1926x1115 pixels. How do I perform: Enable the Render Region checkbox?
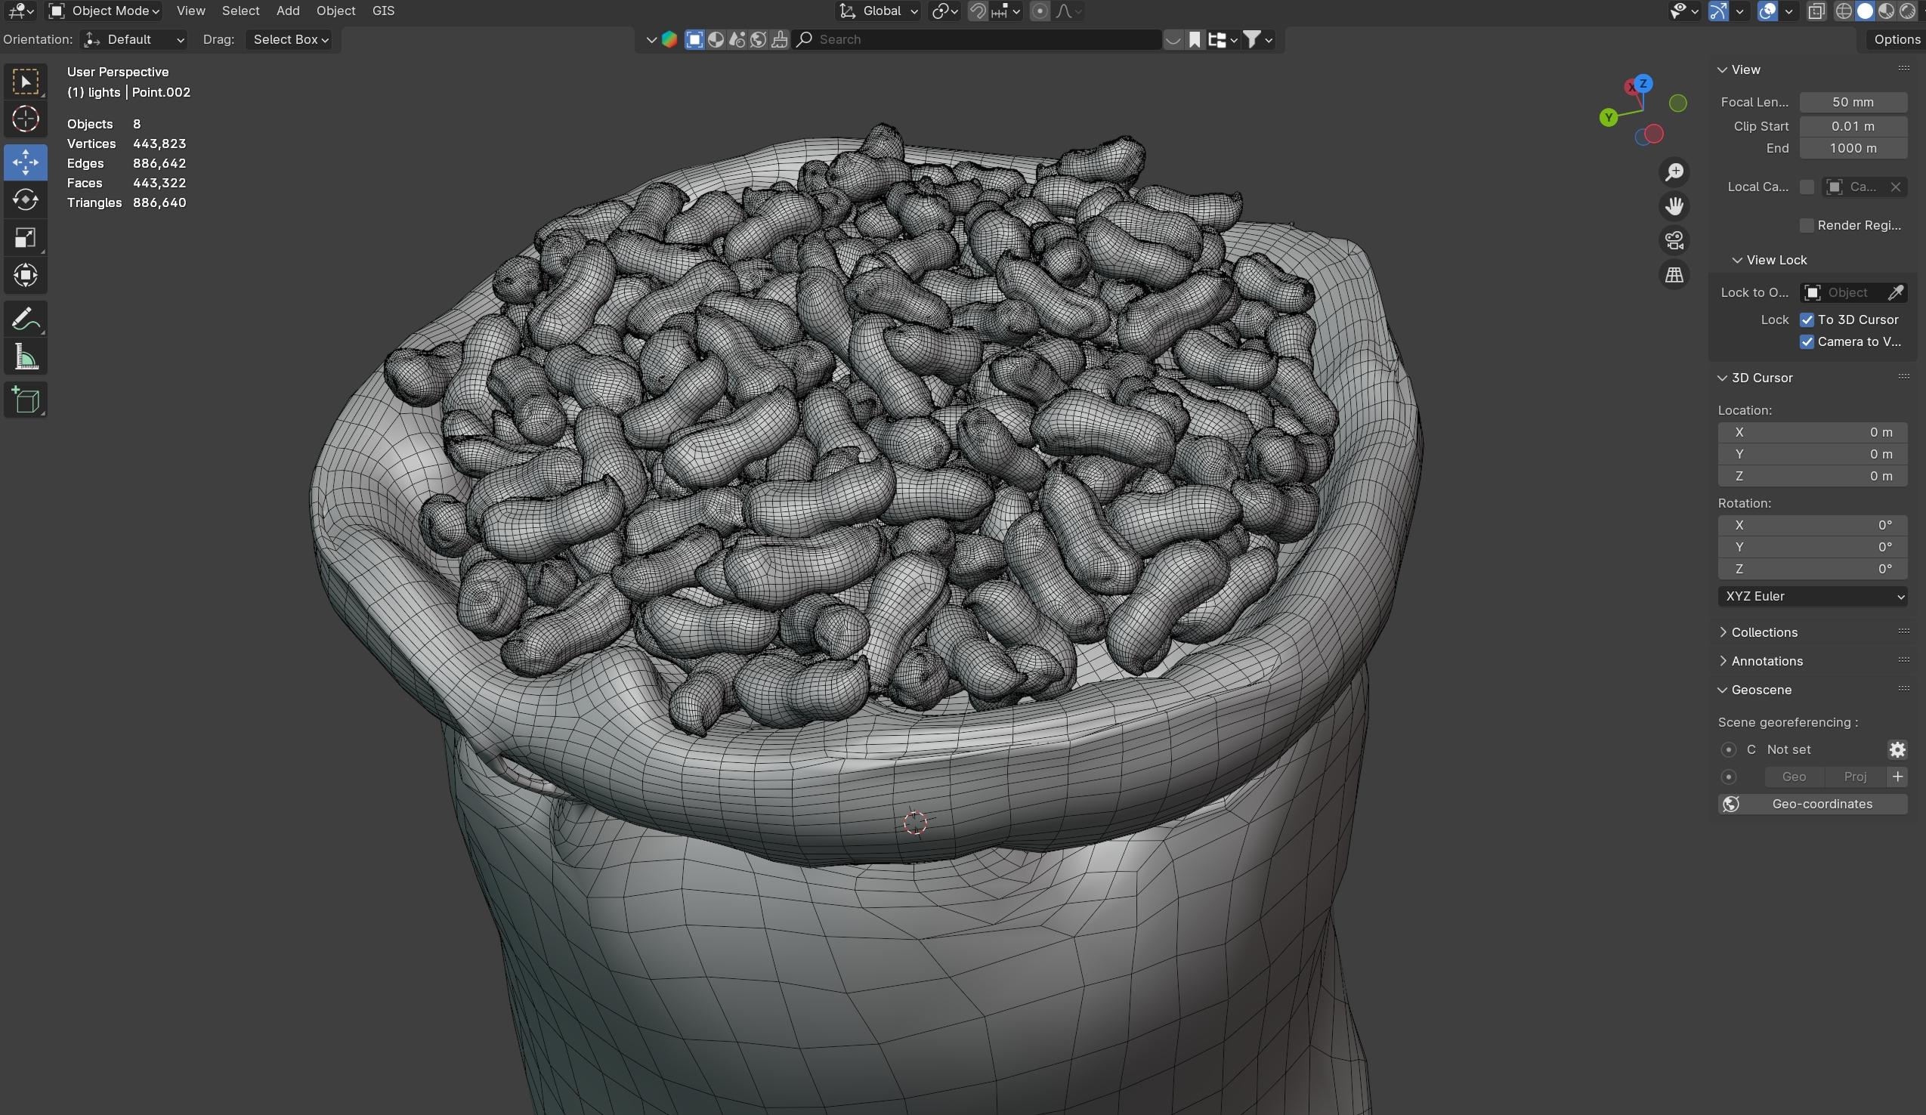point(1807,225)
